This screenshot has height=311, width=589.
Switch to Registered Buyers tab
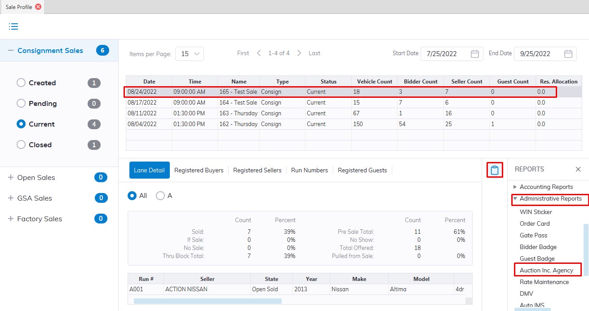[x=199, y=170]
